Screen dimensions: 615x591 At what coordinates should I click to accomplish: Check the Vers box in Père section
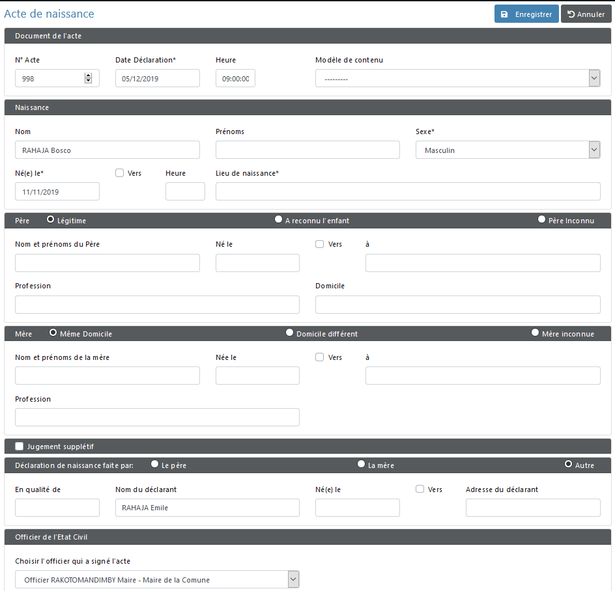click(320, 244)
